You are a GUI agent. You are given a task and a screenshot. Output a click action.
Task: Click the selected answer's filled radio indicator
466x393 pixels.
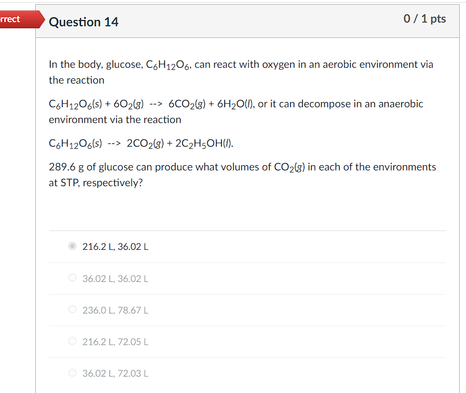pos(72,246)
